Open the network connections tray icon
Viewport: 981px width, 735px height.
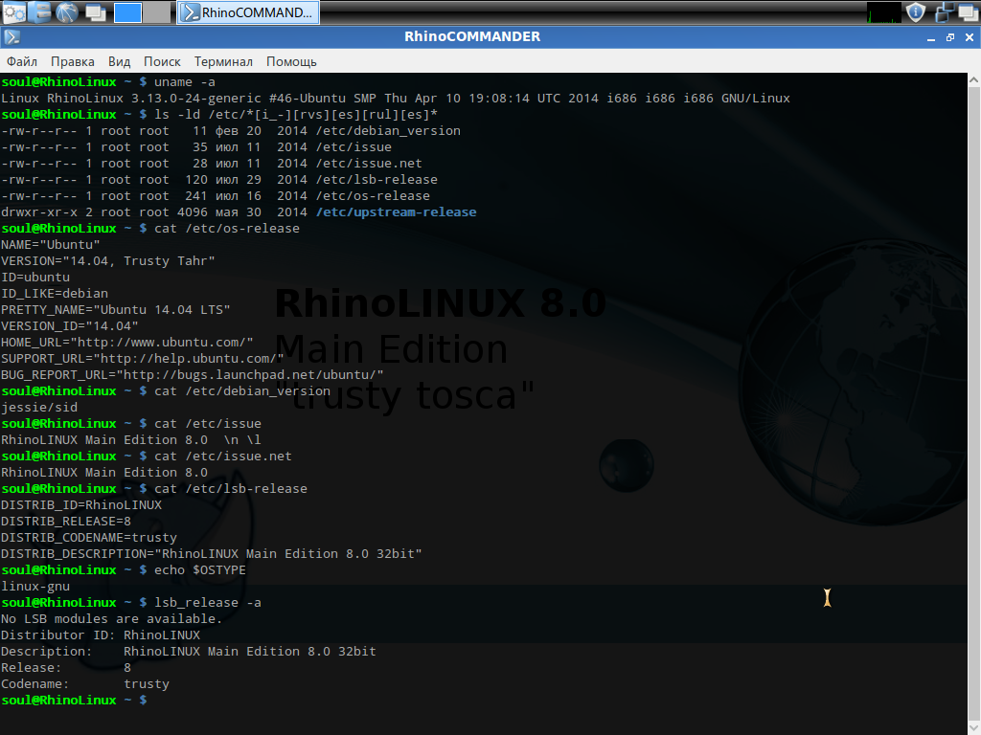point(944,11)
